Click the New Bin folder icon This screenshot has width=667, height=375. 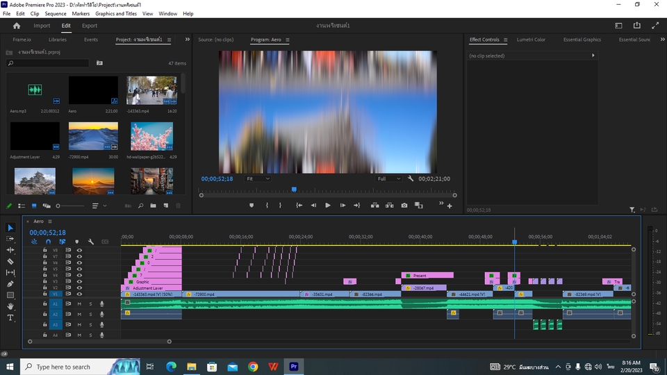152,206
